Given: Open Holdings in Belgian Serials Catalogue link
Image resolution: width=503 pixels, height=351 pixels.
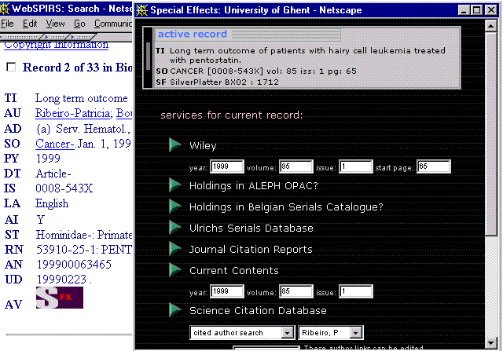Looking at the screenshot, I should (x=286, y=207).
